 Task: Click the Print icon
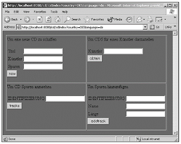coord(150,19)
